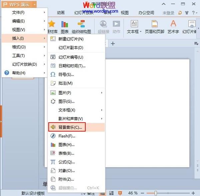Expand the 图片(P) submenu arrow
The height and width of the screenshot is (196, 200).
pos(102,93)
